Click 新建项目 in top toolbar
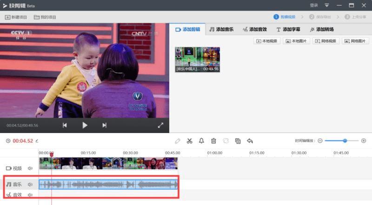 16,17
